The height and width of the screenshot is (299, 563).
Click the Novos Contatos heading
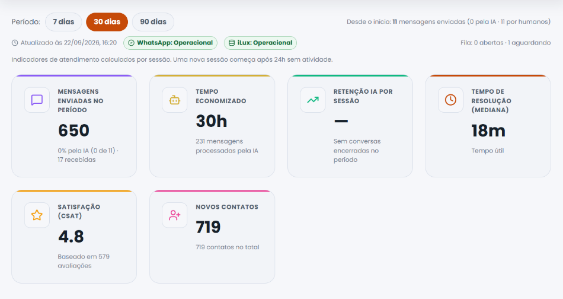[x=227, y=207]
